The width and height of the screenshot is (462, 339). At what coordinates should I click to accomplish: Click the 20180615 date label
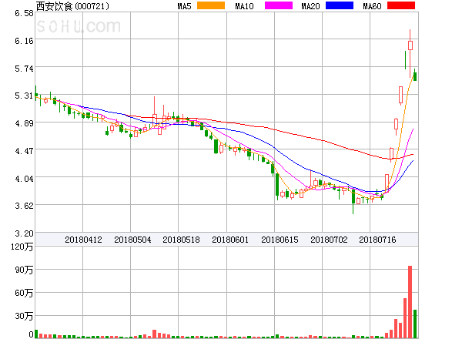tap(280, 240)
